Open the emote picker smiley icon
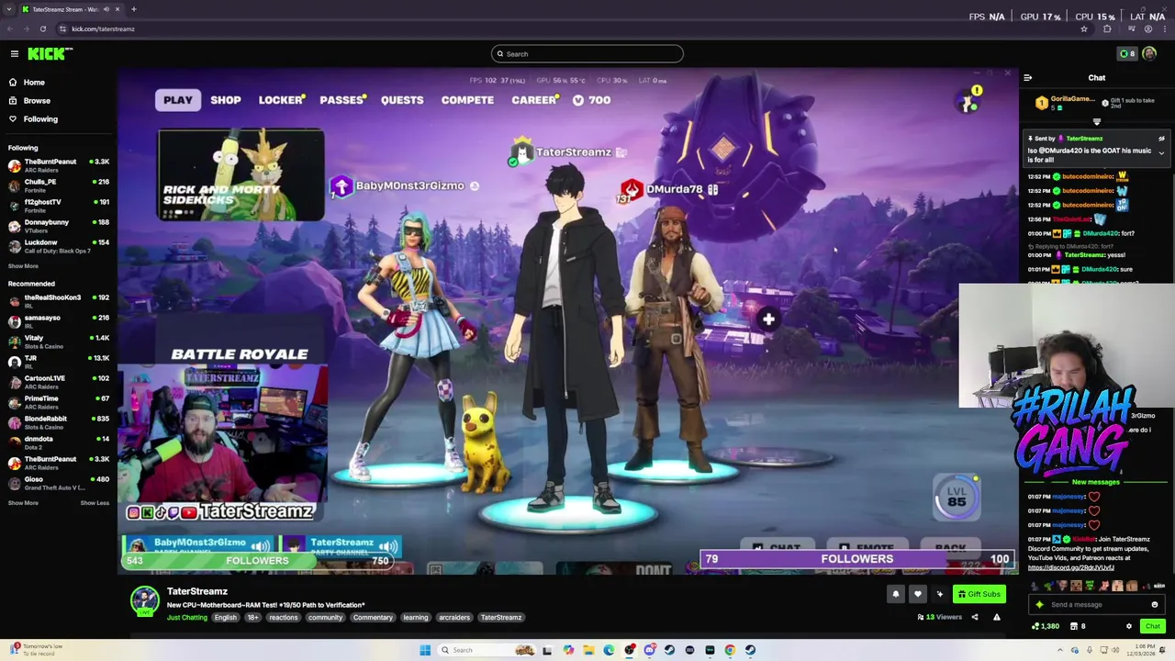The width and height of the screenshot is (1175, 661). [1154, 605]
